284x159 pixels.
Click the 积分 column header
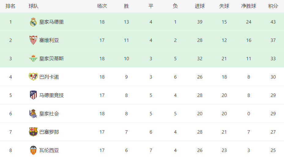point(273,6)
